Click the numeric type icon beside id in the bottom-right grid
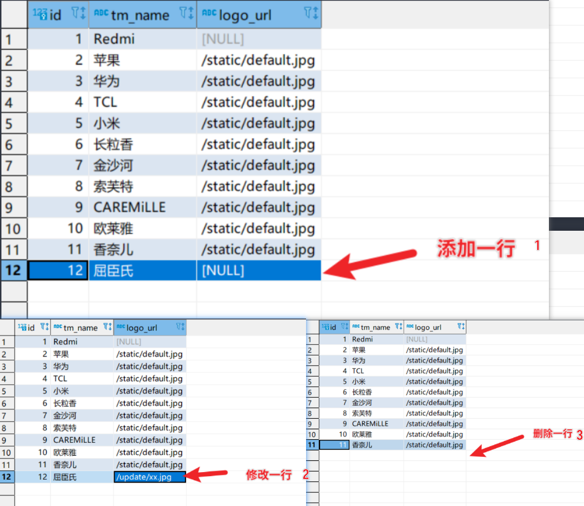The height and width of the screenshot is (506, 584). click(x=325, y=327)
